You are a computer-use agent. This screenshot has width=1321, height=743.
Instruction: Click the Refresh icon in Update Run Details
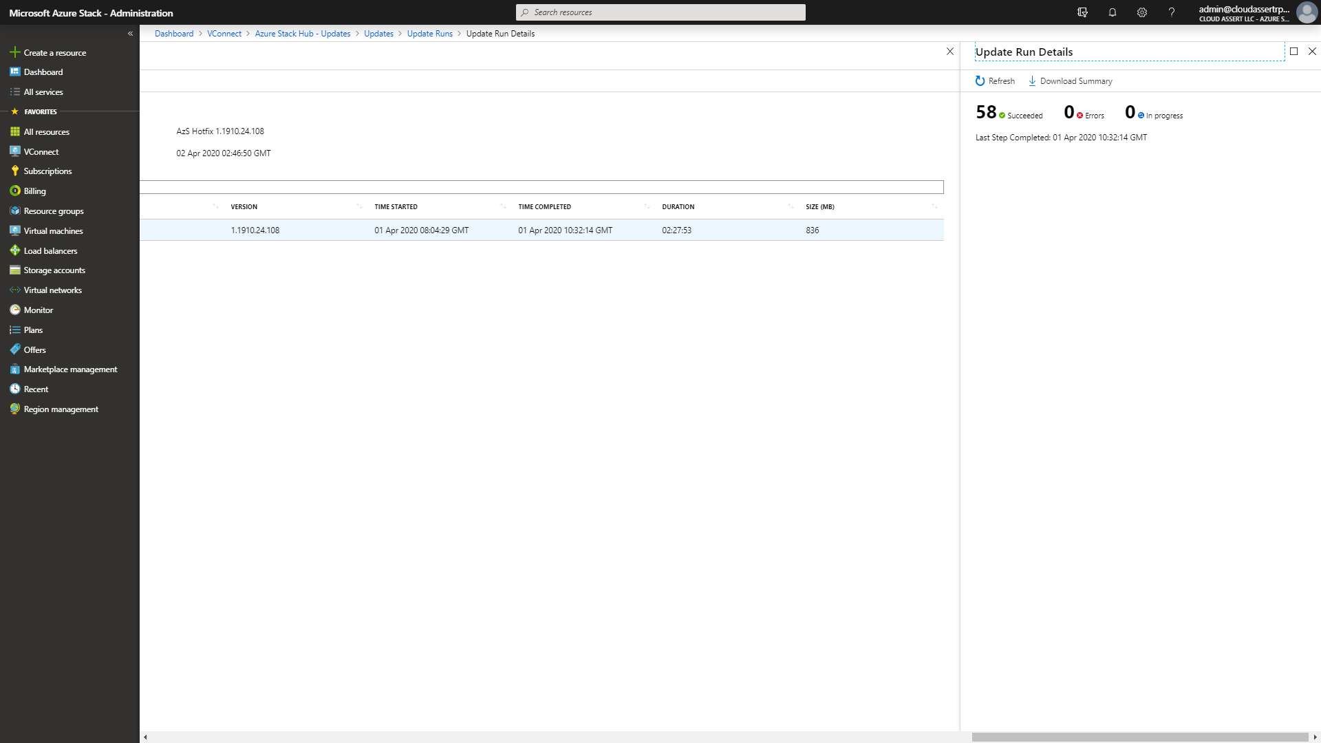980,81
